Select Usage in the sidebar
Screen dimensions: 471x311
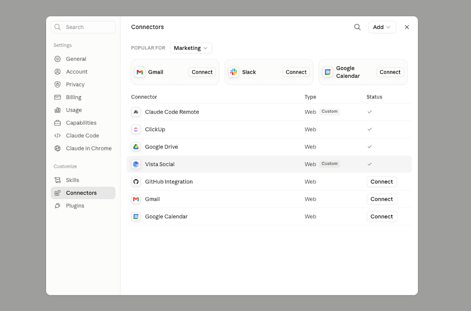pos(83,110)
